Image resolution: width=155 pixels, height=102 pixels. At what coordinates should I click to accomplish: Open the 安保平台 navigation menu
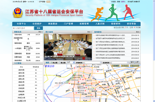(21, 24)
